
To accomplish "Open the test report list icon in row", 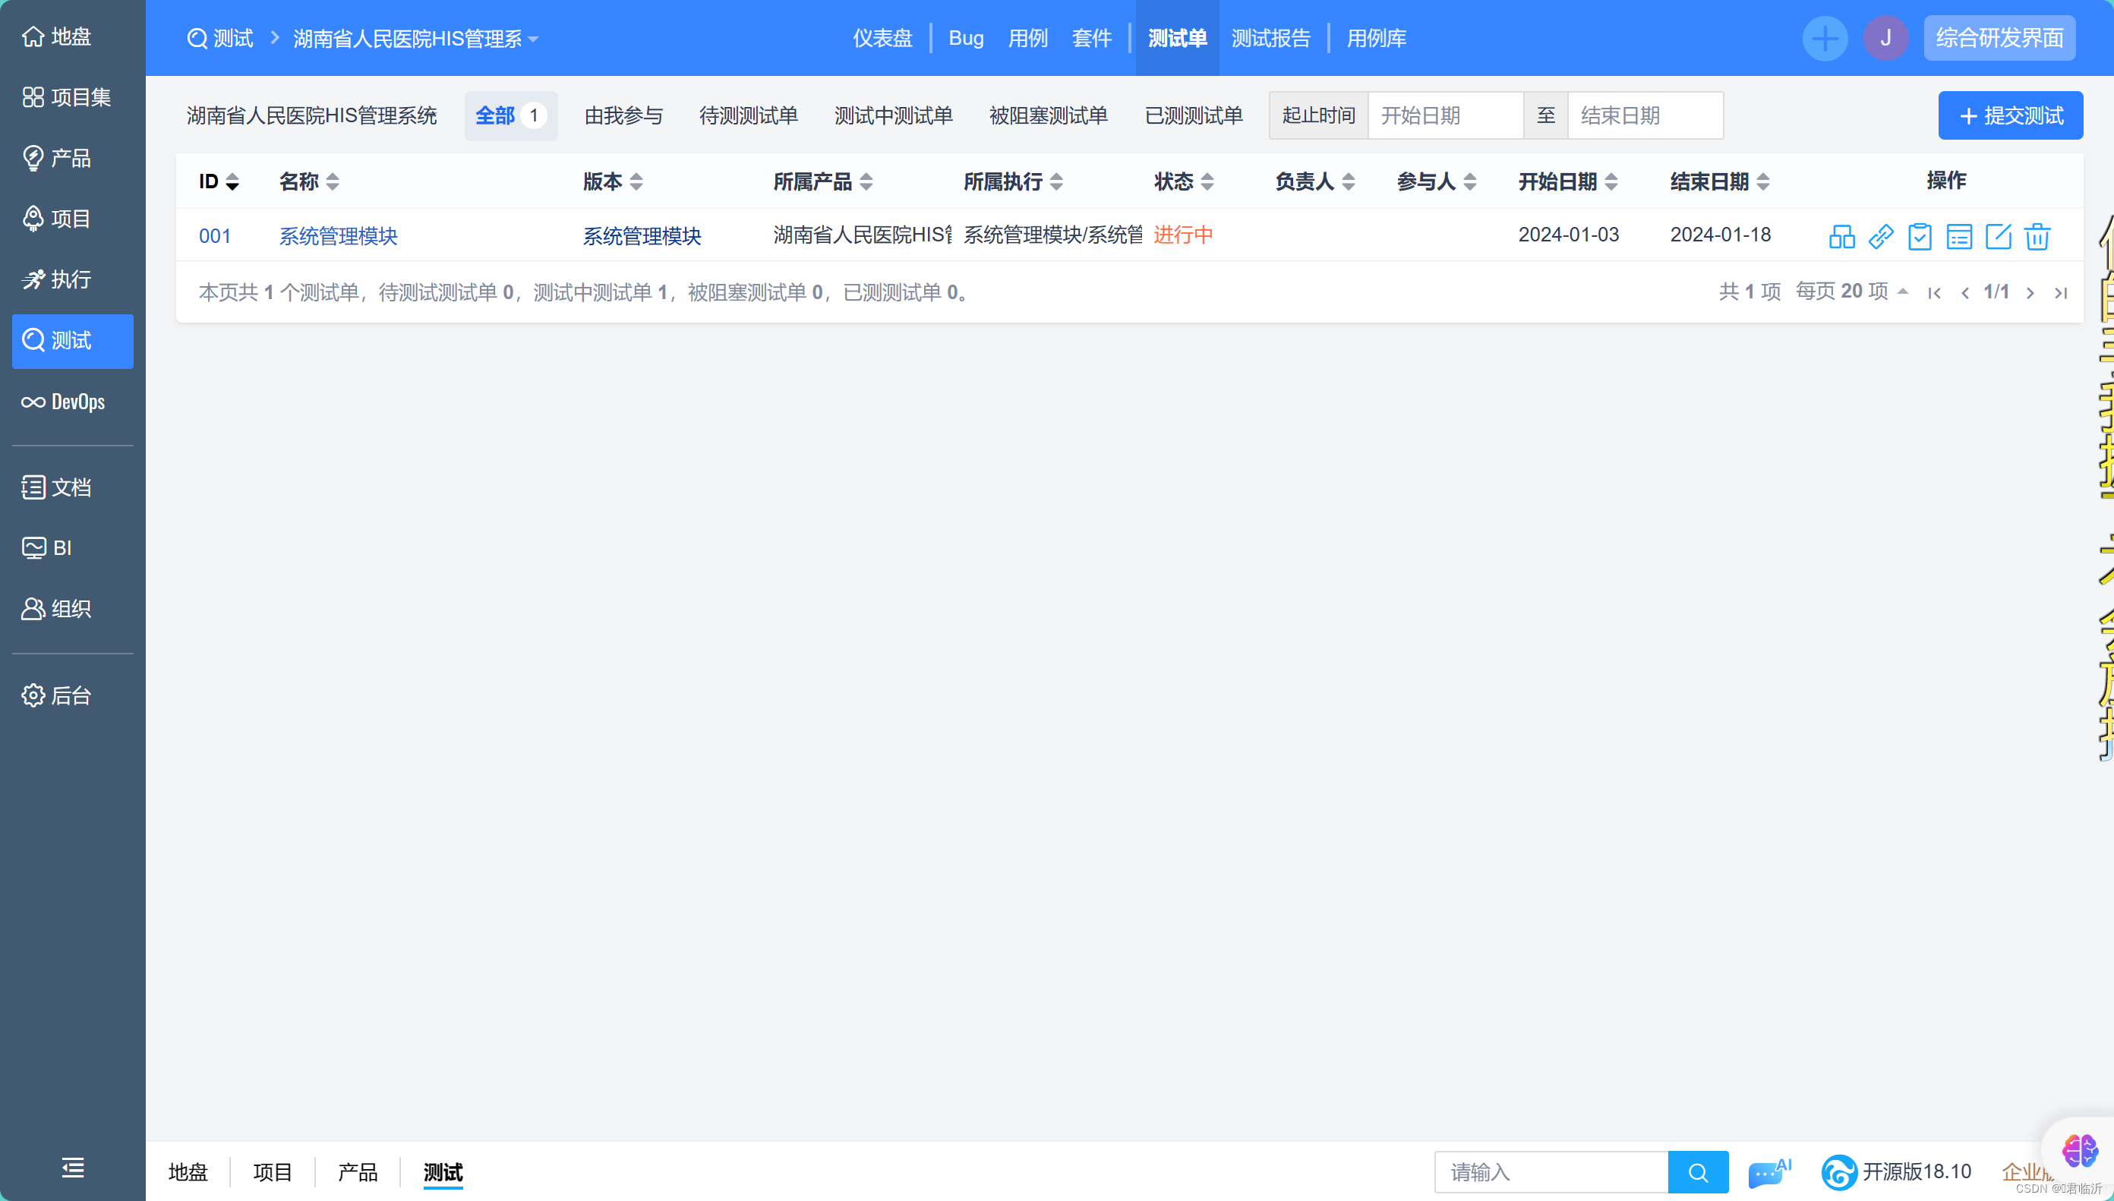I will [1959, 236].
